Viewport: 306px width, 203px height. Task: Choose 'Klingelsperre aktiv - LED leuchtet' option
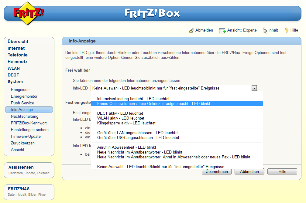coord(126,123)
